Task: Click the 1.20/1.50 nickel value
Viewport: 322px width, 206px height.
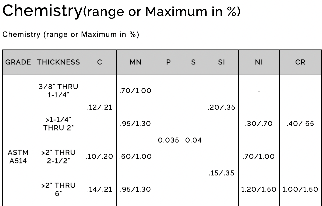Action: click(259, 189)
